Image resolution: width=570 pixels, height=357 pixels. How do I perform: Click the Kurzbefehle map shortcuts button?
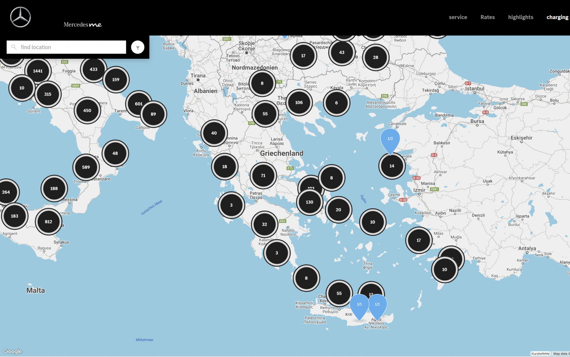(540, 353)
